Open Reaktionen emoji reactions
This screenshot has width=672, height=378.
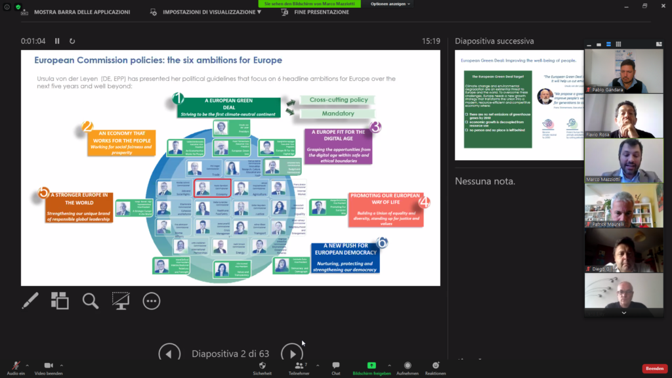pyautogui.click(x=436, y=366)
